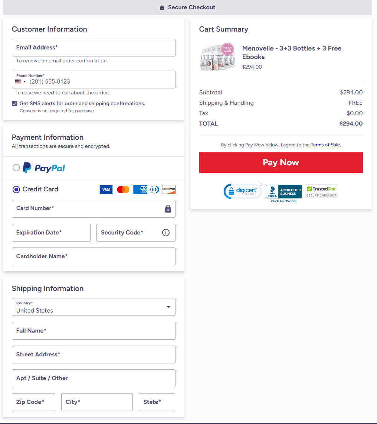
Task: Click the Click for Profile text
Action: [x=283, y=201]
